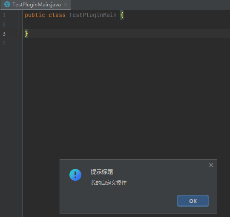Image resolution: width=230 pixels, height=217 pixels.
Task: Click the blue exclamation info icon
Action: click(75, 175)
